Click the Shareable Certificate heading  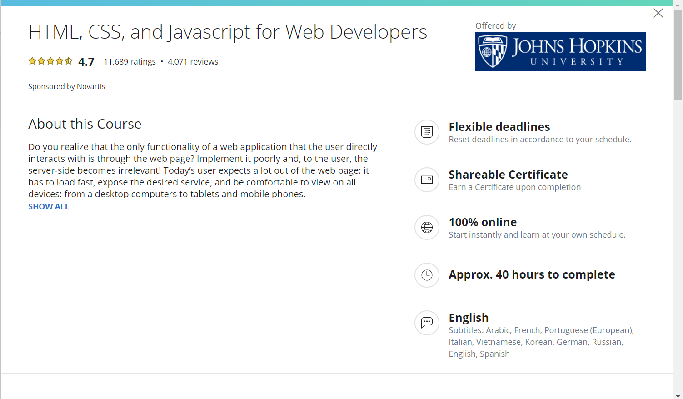click(508, 175)
